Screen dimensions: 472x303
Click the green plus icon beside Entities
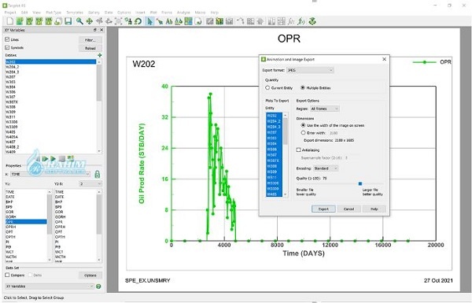pyautogui.click(x=100, y=55)
